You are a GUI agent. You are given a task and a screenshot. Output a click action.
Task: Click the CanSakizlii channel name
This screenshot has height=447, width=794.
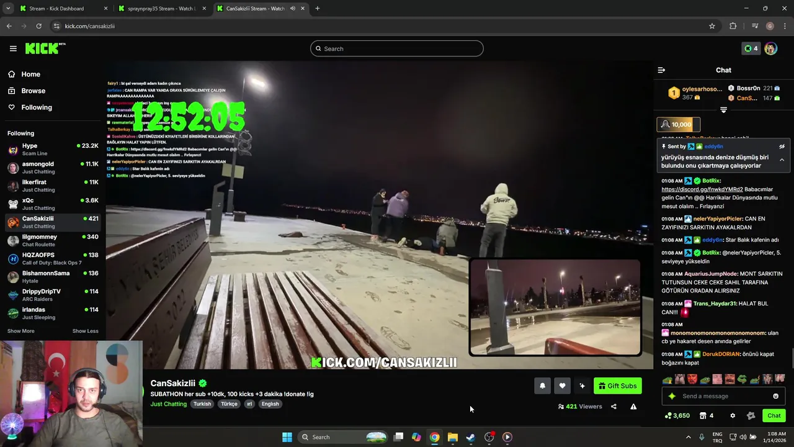click(x=172, y=383)
